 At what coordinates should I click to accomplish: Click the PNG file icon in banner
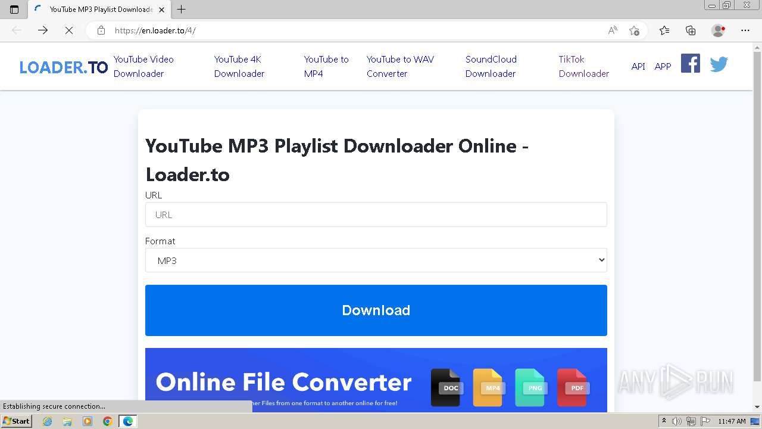[530, 388]
